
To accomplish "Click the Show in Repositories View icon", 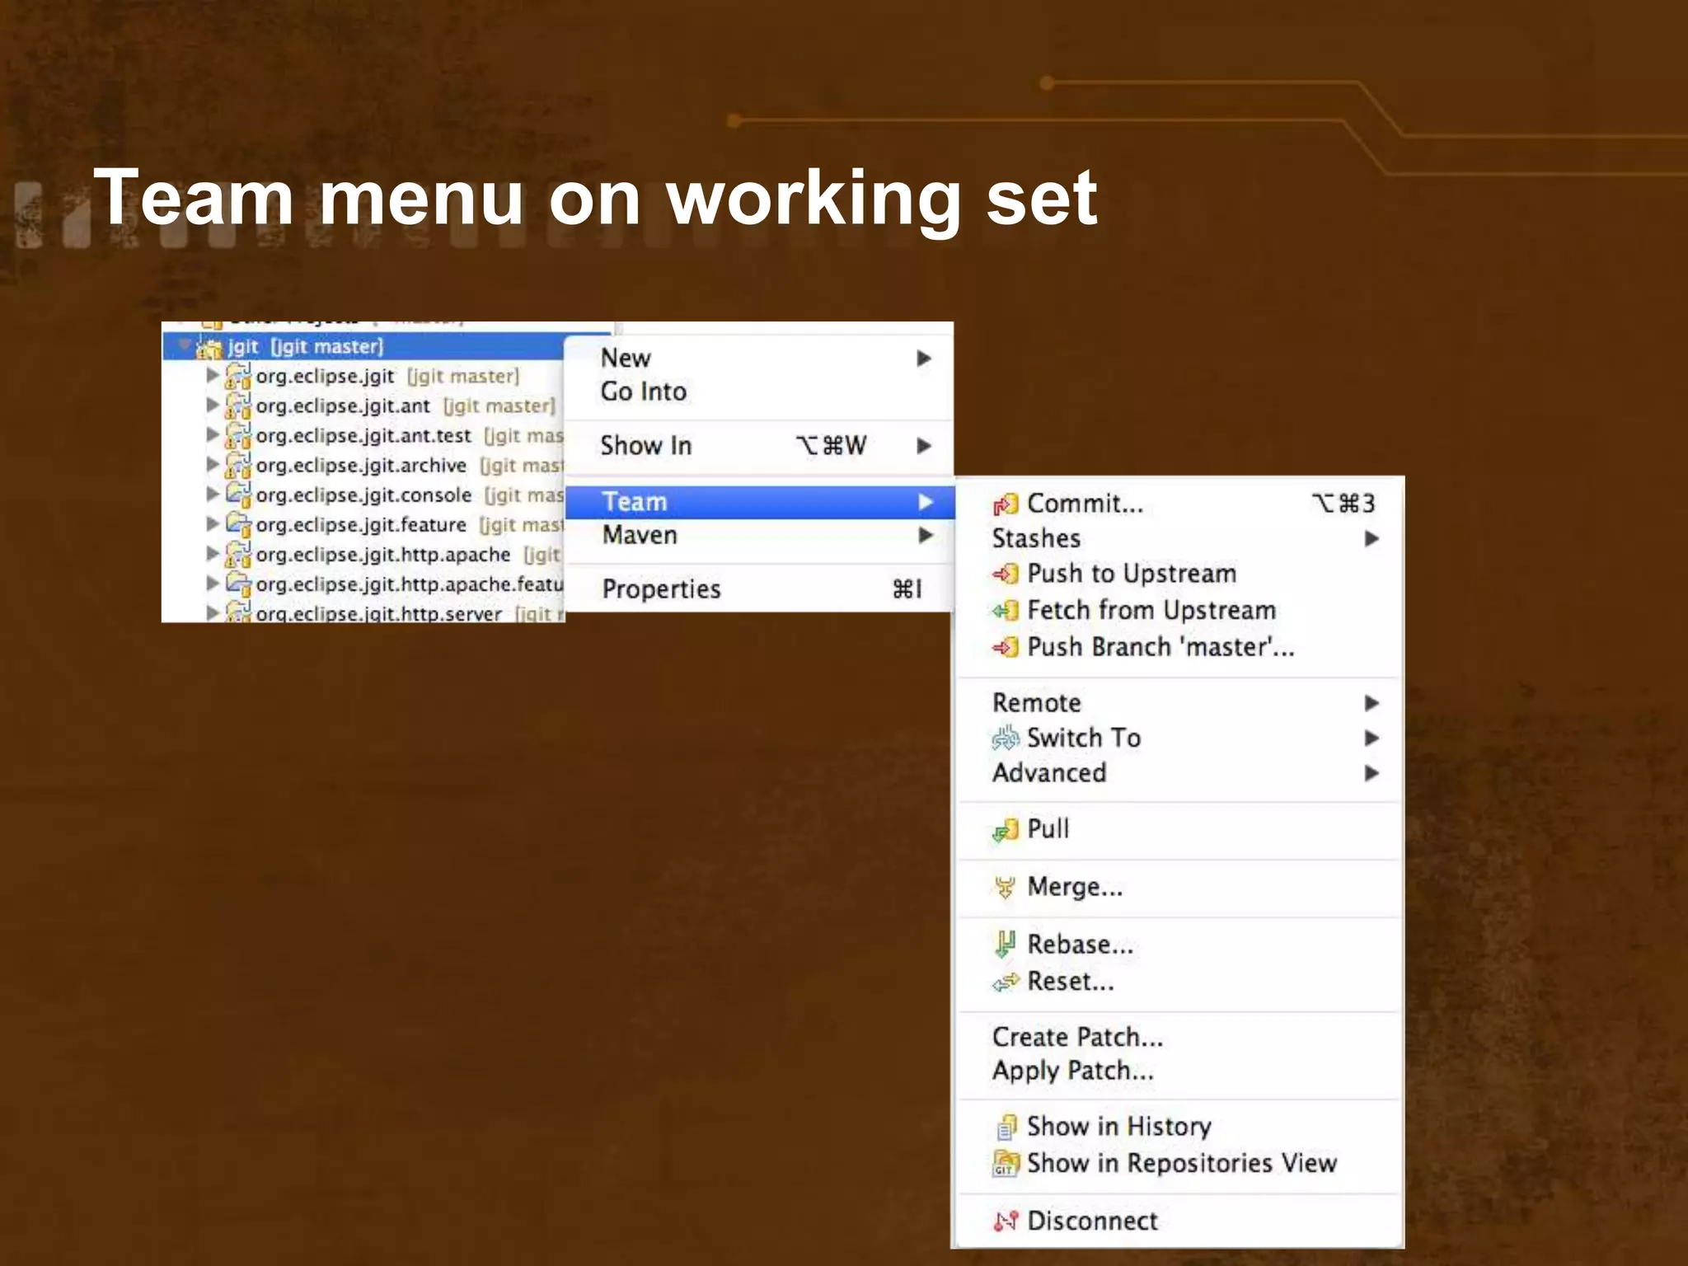I will [x=1006, y=1163].
